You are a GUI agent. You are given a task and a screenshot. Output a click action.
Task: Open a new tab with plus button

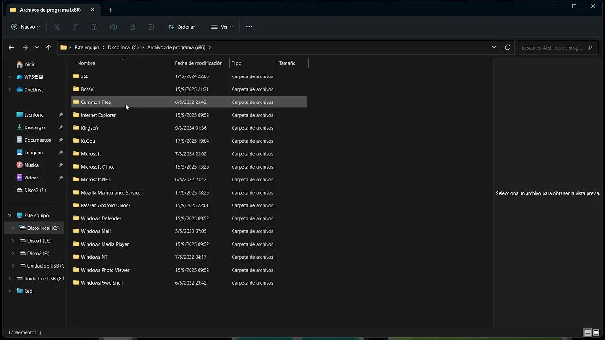[111, 10]
